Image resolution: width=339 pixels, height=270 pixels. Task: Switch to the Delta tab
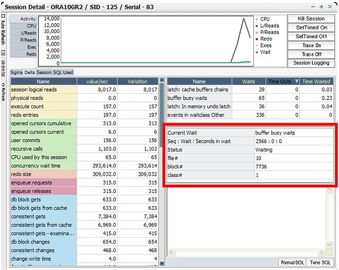click(29, 73)
